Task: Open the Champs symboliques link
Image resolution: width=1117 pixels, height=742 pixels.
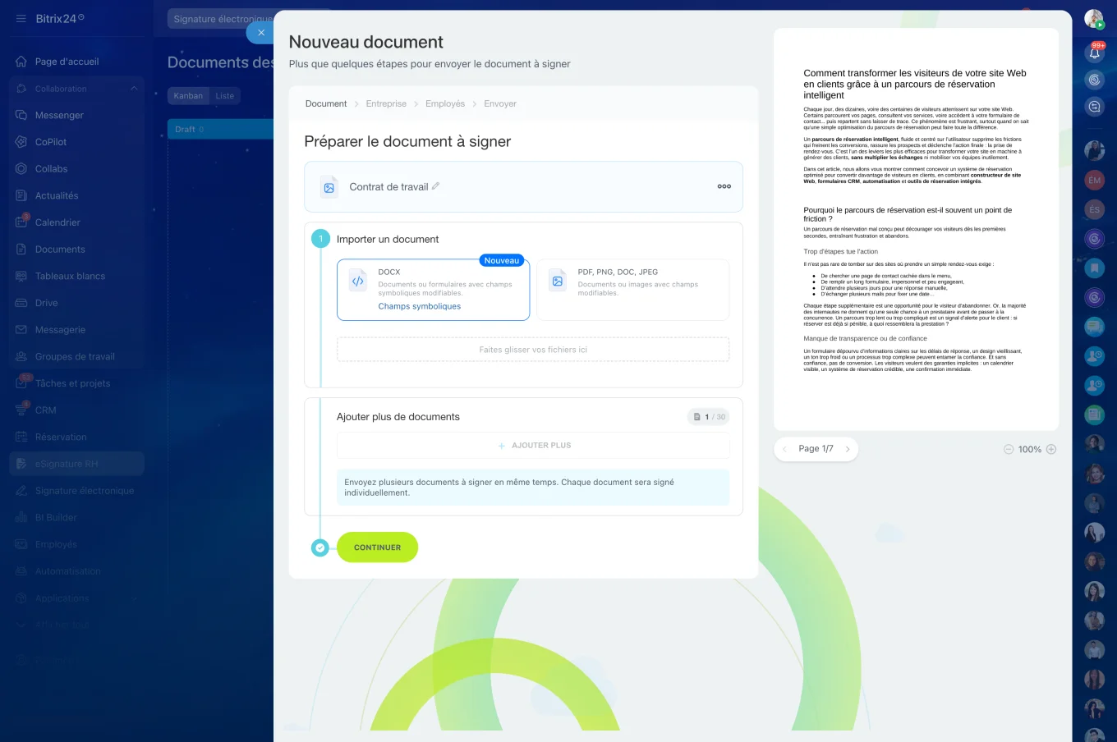Action: pyautogui.click(x=420, y=307)
